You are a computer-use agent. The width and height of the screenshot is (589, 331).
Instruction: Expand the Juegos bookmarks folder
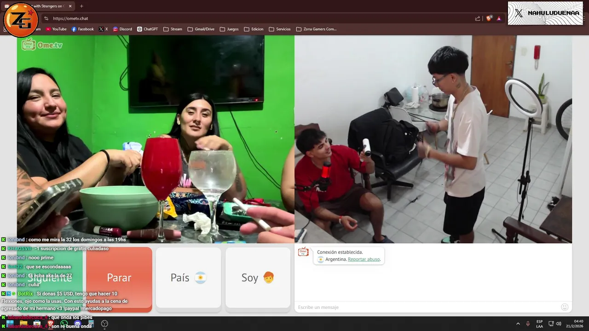click(x=229, y=29)
